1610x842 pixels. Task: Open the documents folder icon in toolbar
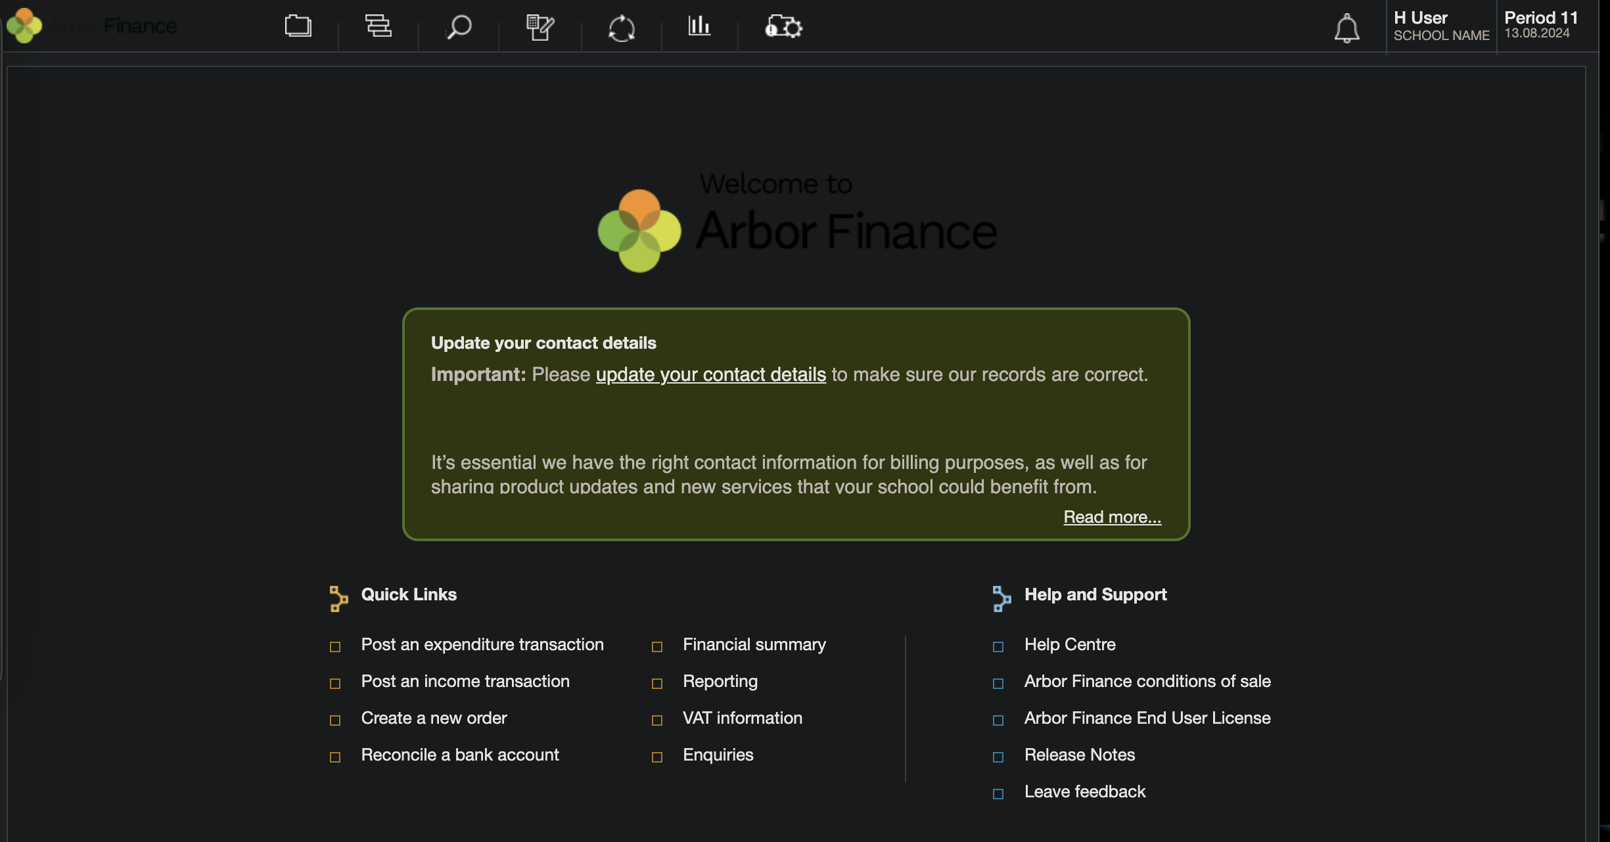coord(299,26)
